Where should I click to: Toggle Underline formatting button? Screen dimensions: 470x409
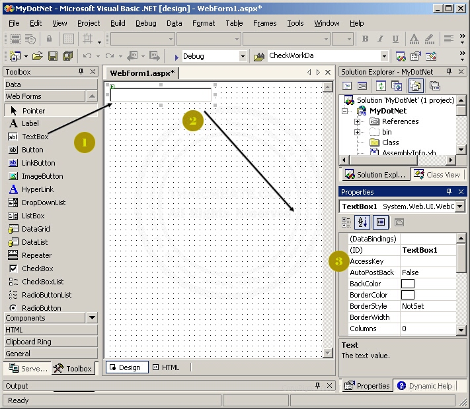(x=396, y=39)
